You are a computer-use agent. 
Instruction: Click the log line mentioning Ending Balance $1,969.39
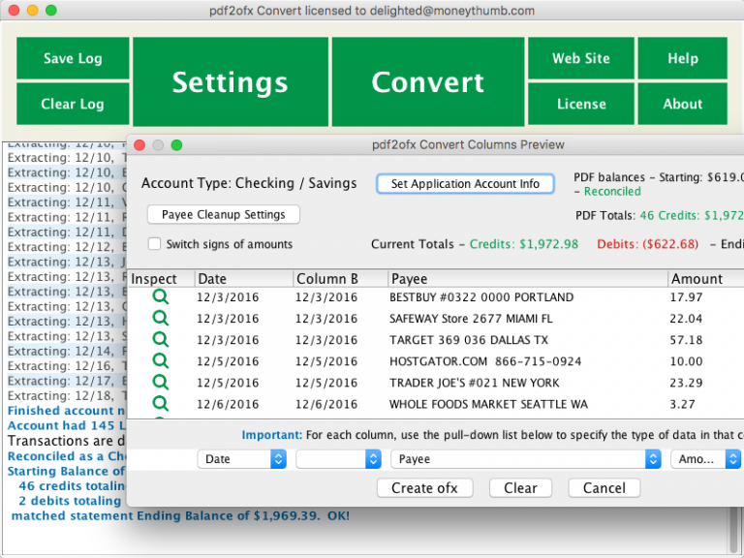[180, 515]
